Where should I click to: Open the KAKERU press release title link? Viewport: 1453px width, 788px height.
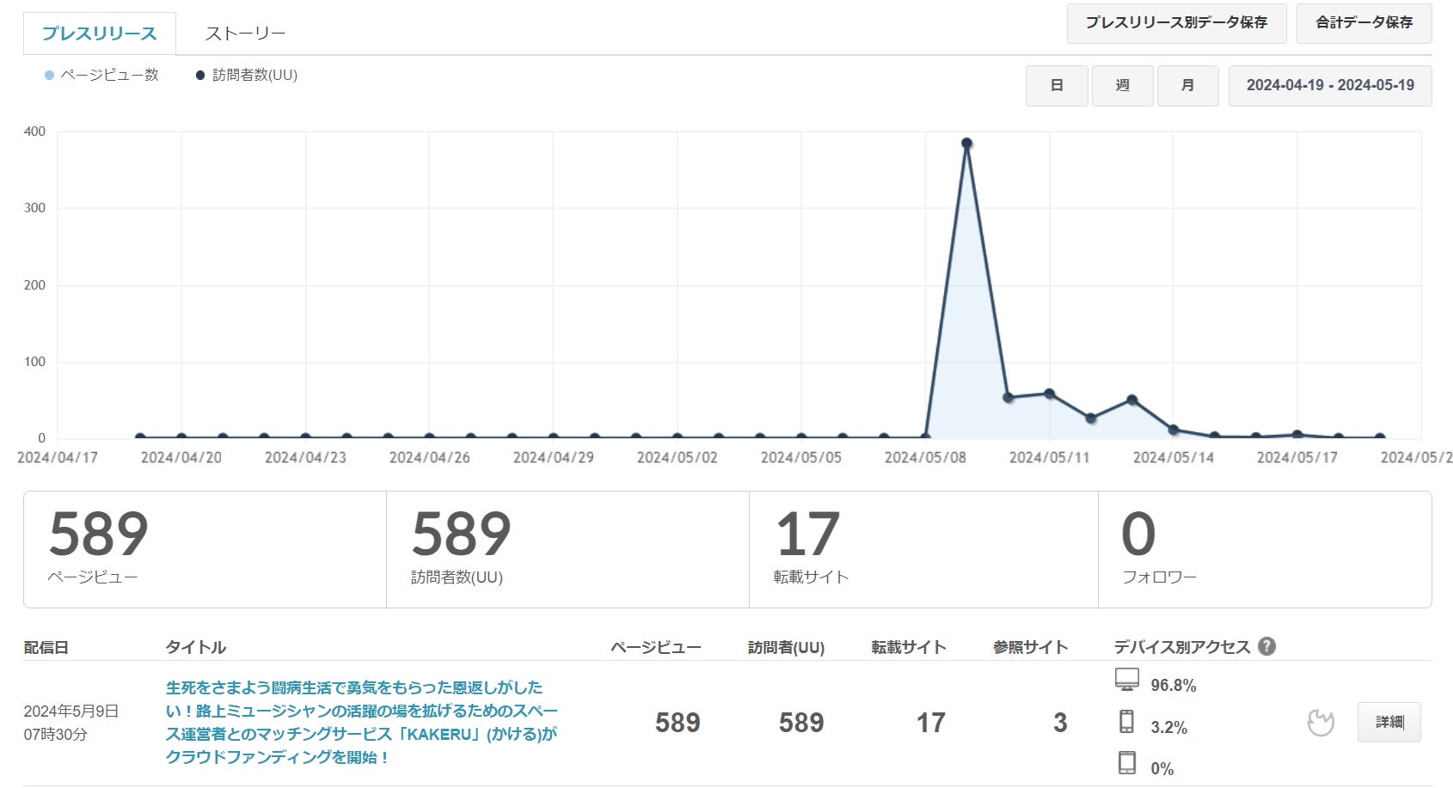coord(361,723)
